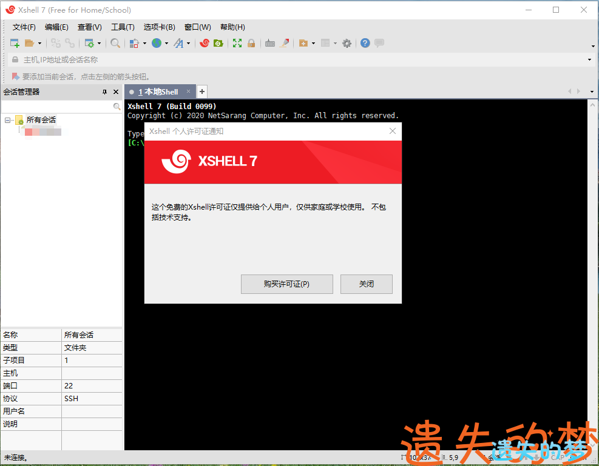This screenshot has width=599, height=466.
Task: Click the Disconnect toolbar icon
Action: [56, 43]
